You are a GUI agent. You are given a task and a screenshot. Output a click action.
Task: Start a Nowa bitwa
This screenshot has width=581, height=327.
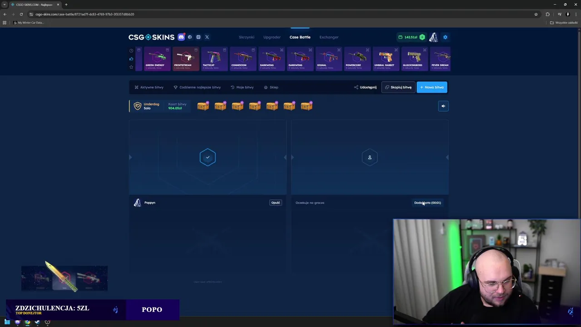pos(432,87)
